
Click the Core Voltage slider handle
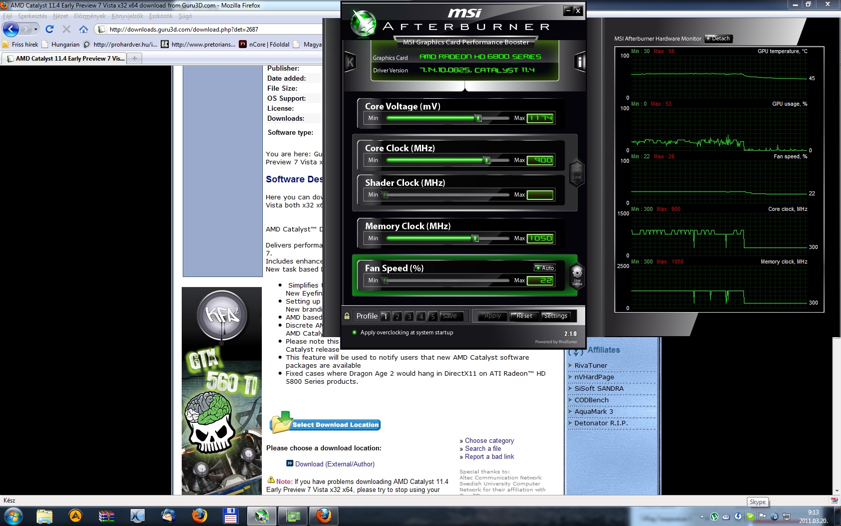pyautogui.click(x=479, y=118)
